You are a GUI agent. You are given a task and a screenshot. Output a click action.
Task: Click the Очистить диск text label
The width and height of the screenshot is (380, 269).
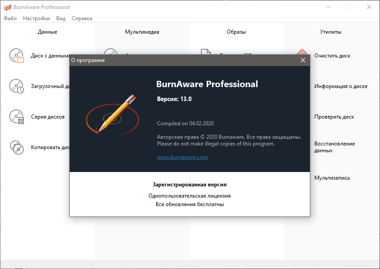pyautogui.click(x=332, y=56)
